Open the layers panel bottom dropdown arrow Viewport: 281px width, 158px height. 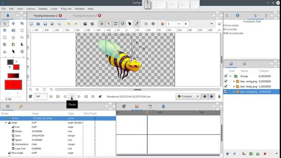coord(277,154)
